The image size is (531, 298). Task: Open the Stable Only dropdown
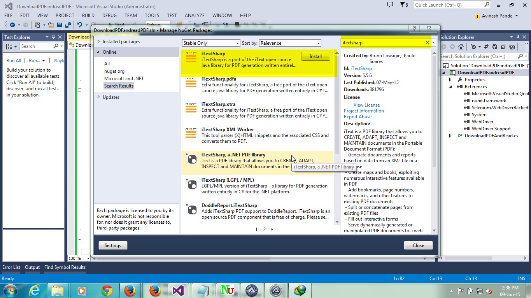211,43
